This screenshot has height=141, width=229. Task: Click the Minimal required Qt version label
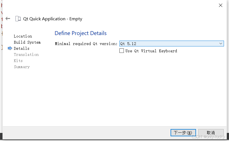86,44
